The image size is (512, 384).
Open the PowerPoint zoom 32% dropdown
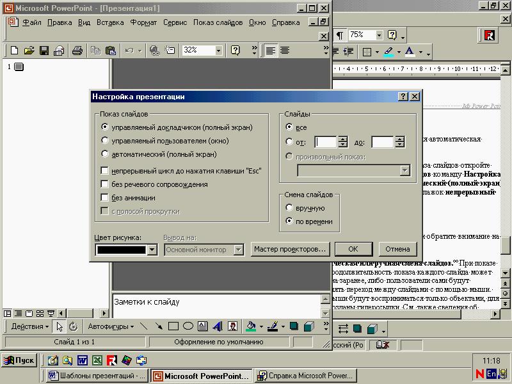coord(218,51)
